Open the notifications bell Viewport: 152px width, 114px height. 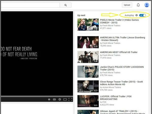tap(138, 5)
